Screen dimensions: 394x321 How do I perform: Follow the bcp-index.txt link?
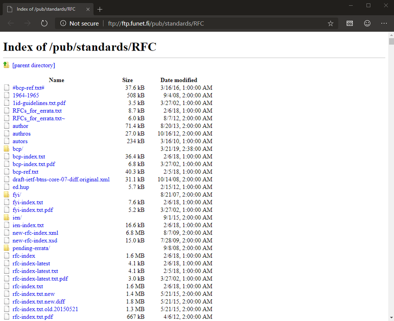(28, 156)
